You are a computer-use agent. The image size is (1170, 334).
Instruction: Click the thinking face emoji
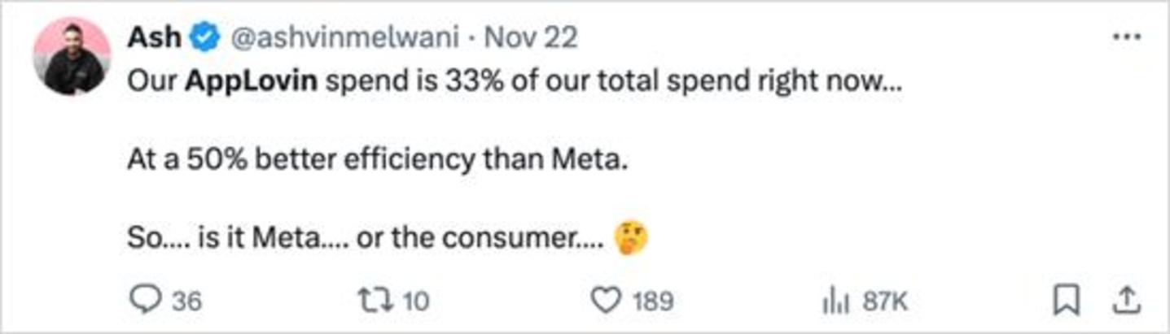[x=632, y=239]
